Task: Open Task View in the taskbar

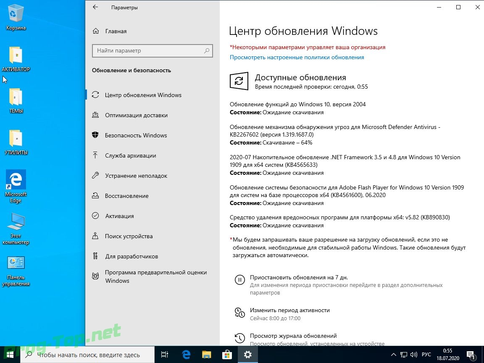Action: pyautogui.click(x=165, y=355)
